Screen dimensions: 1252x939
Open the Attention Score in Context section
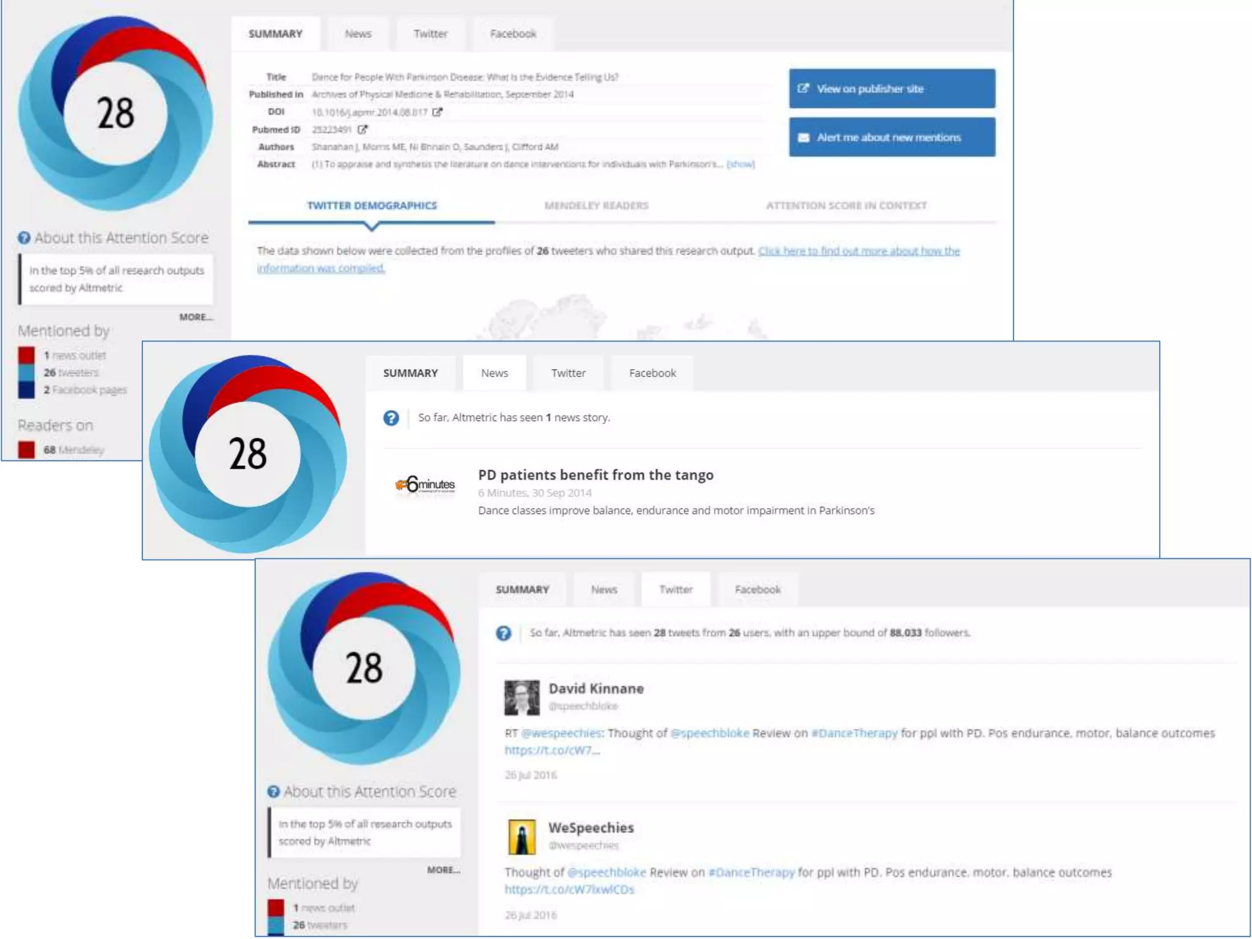tap(846, 206)
